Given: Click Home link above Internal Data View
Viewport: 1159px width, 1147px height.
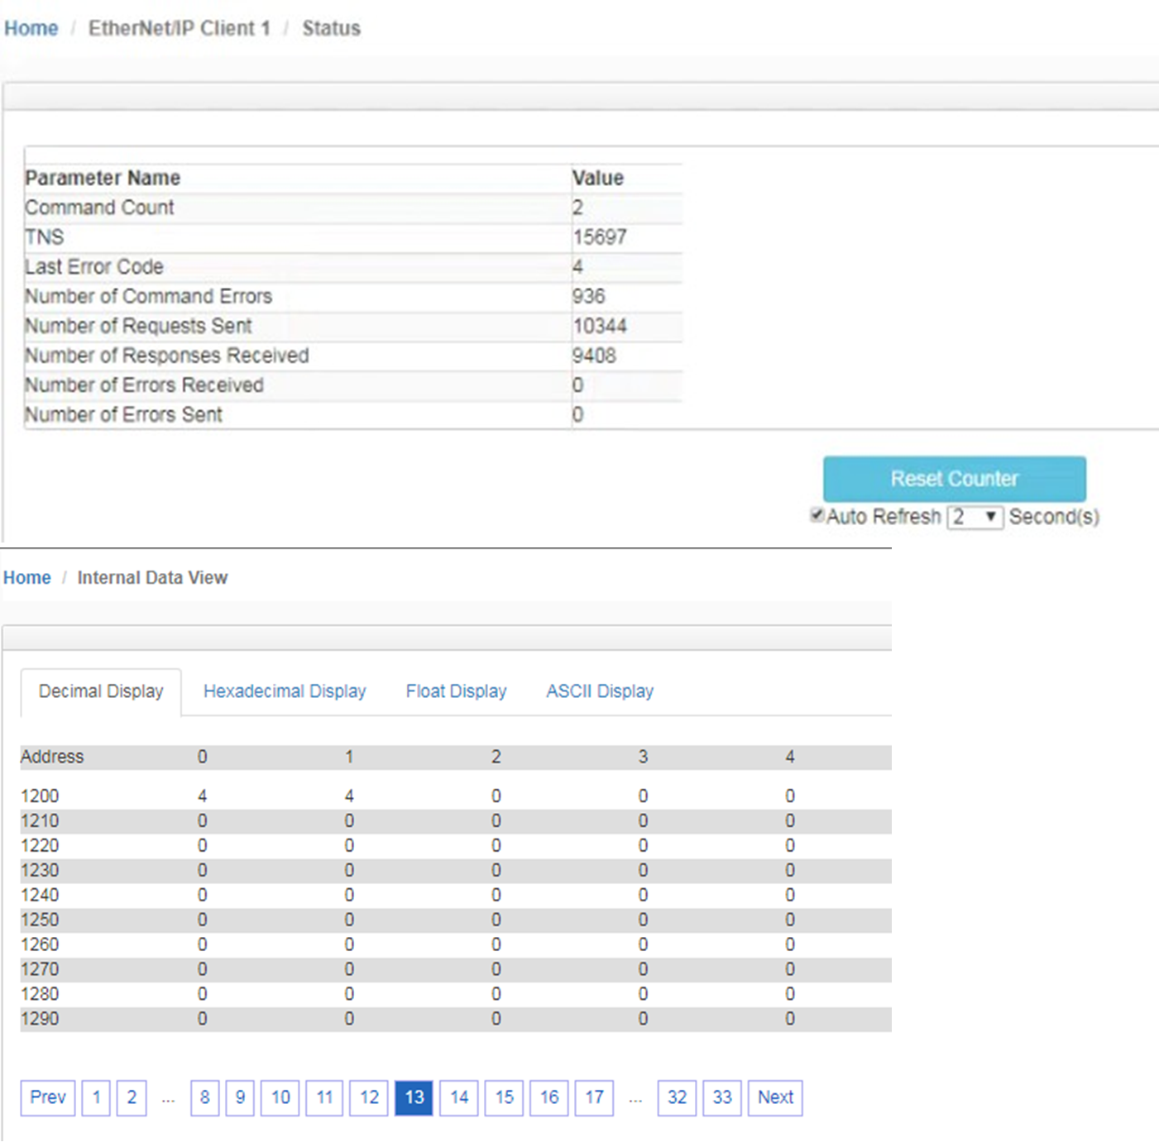Looking at the screenshot, I should click(x=27, y=577).
